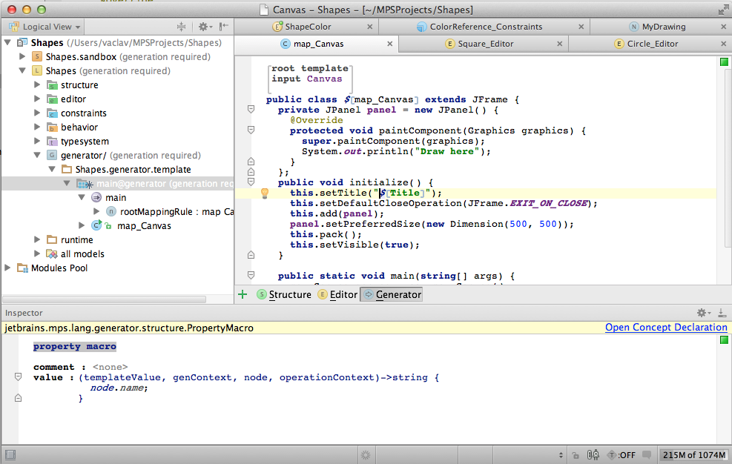This screenshot has height=464, width=732.
Task: Open project panel gear settings
Action: [x=204, y=27]
